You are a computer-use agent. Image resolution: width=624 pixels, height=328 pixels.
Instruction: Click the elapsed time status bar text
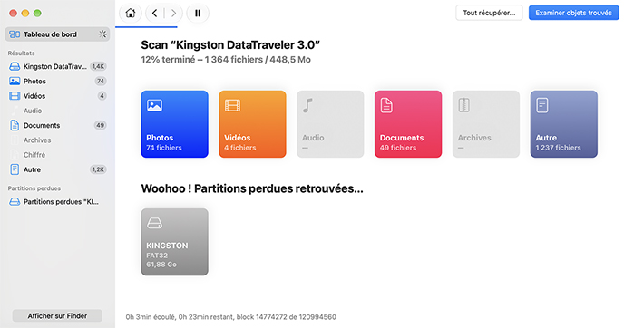click(230, 317)
